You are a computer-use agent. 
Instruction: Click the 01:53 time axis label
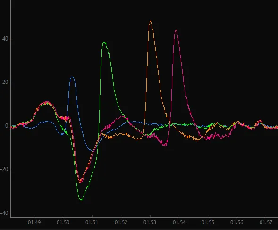coord(150,222)
